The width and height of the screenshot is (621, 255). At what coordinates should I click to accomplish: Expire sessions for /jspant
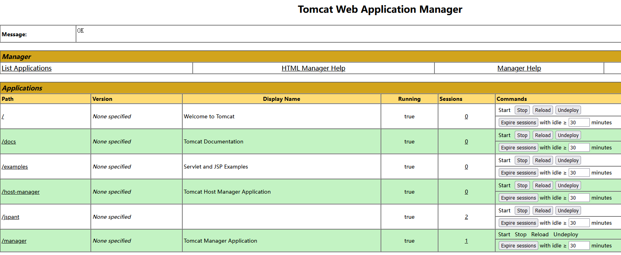518,223
